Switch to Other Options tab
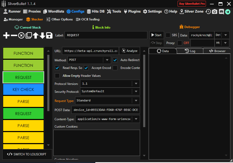 point(59,19)
